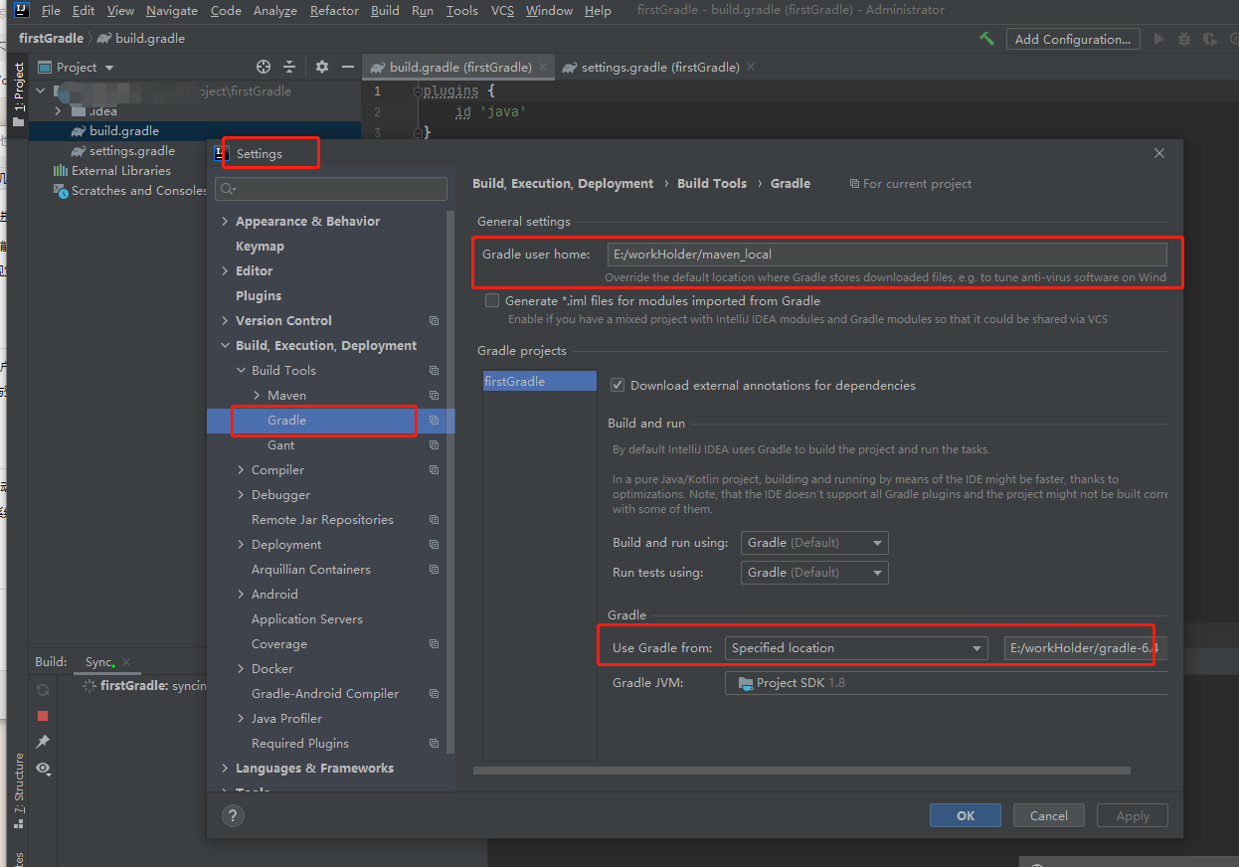The width and height of the screenshot is (1239, 867).
Task: Toggle Download external annotations checkbox
Action: coord(618,385)
